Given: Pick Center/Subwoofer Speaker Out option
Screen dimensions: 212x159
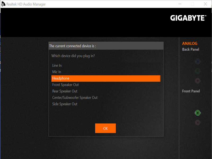Looking at the screenshot, I should point(106,98).
